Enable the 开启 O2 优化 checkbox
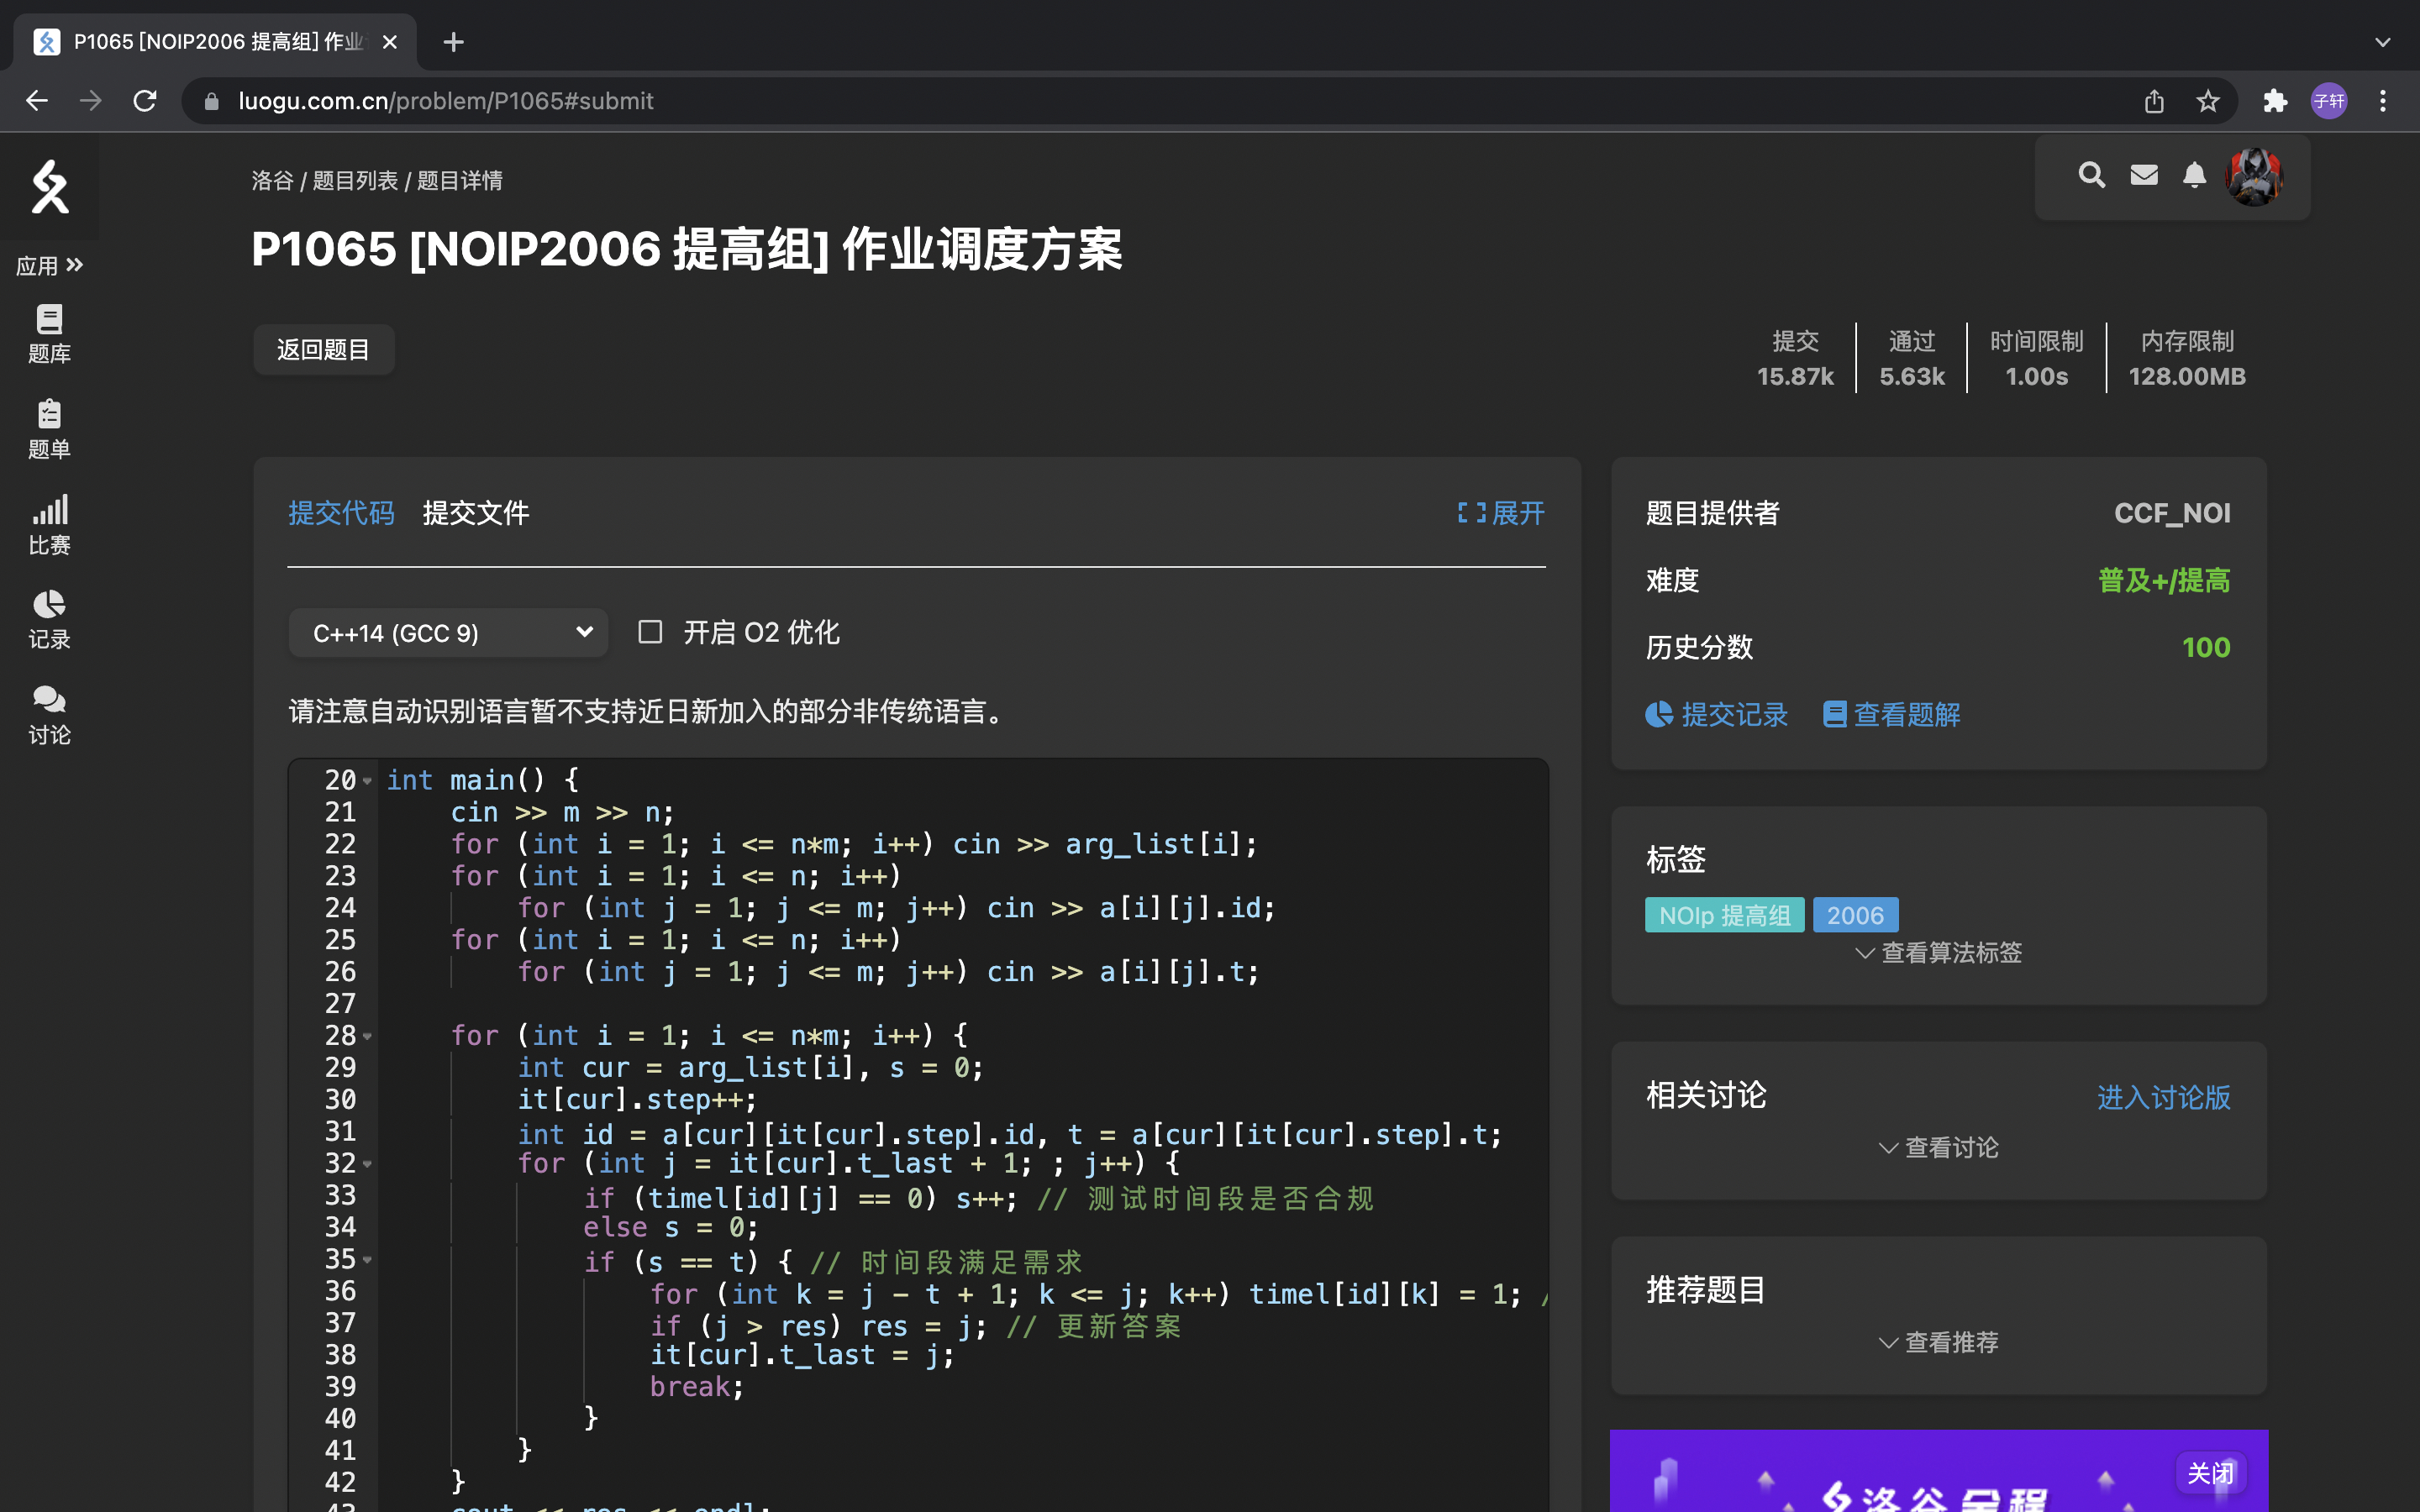2420x1512 pixels. pos(650,632)
